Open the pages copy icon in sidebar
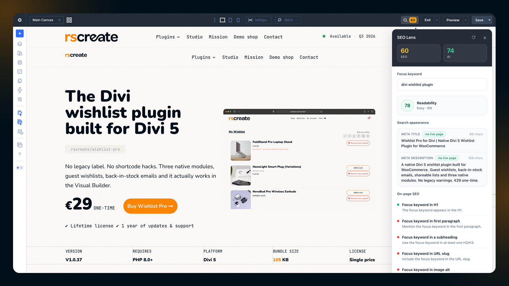The width and height of the screenshot is (509, 286). click(x=20, y=81)
